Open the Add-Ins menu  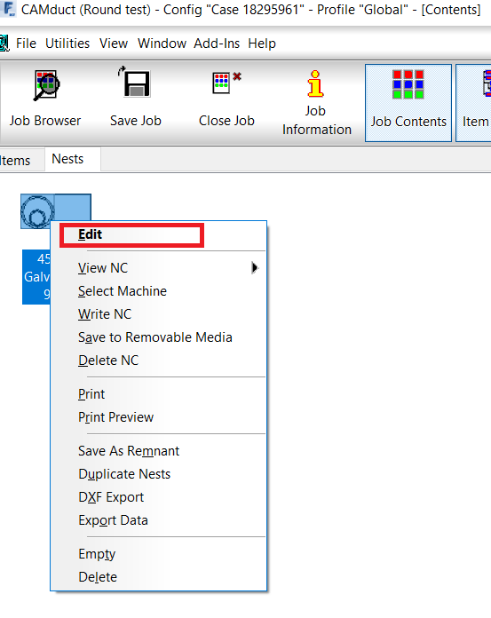[x=217, y=44]
